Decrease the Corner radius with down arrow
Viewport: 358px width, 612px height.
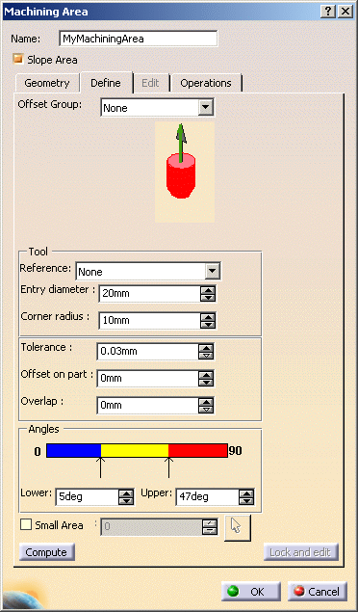point(209,325)
